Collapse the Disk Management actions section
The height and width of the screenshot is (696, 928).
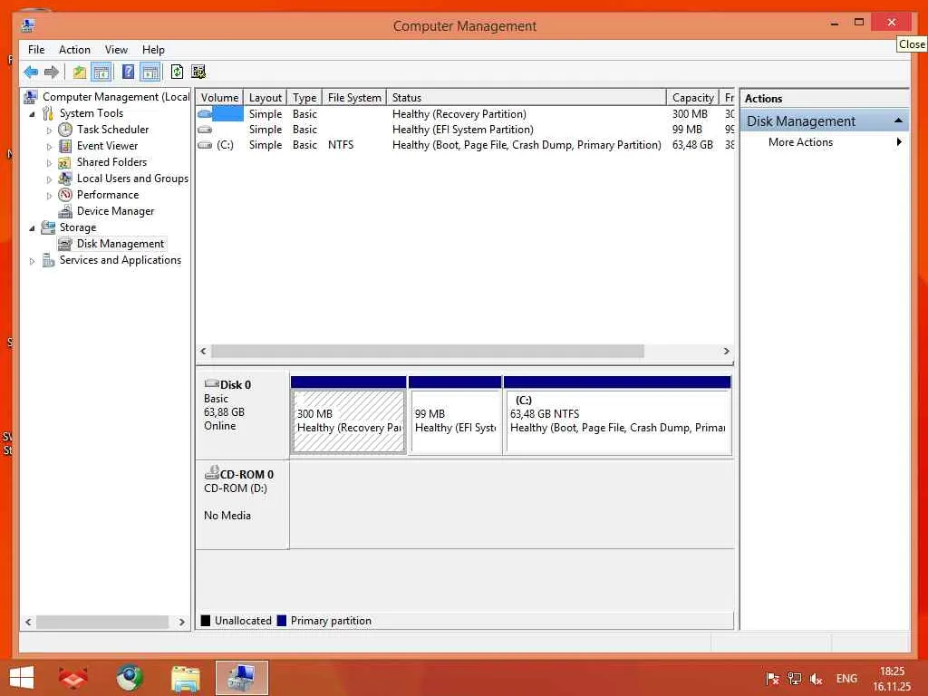click(x=898, y=121)
